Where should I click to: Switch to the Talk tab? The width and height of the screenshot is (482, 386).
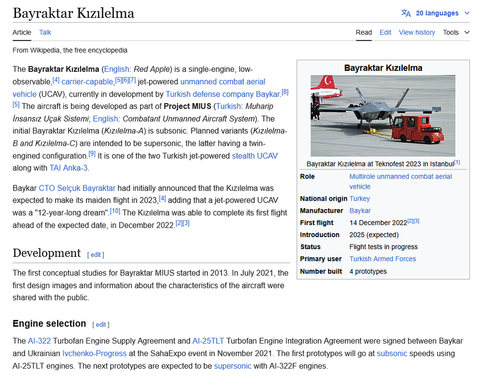(x=45, y=32)
